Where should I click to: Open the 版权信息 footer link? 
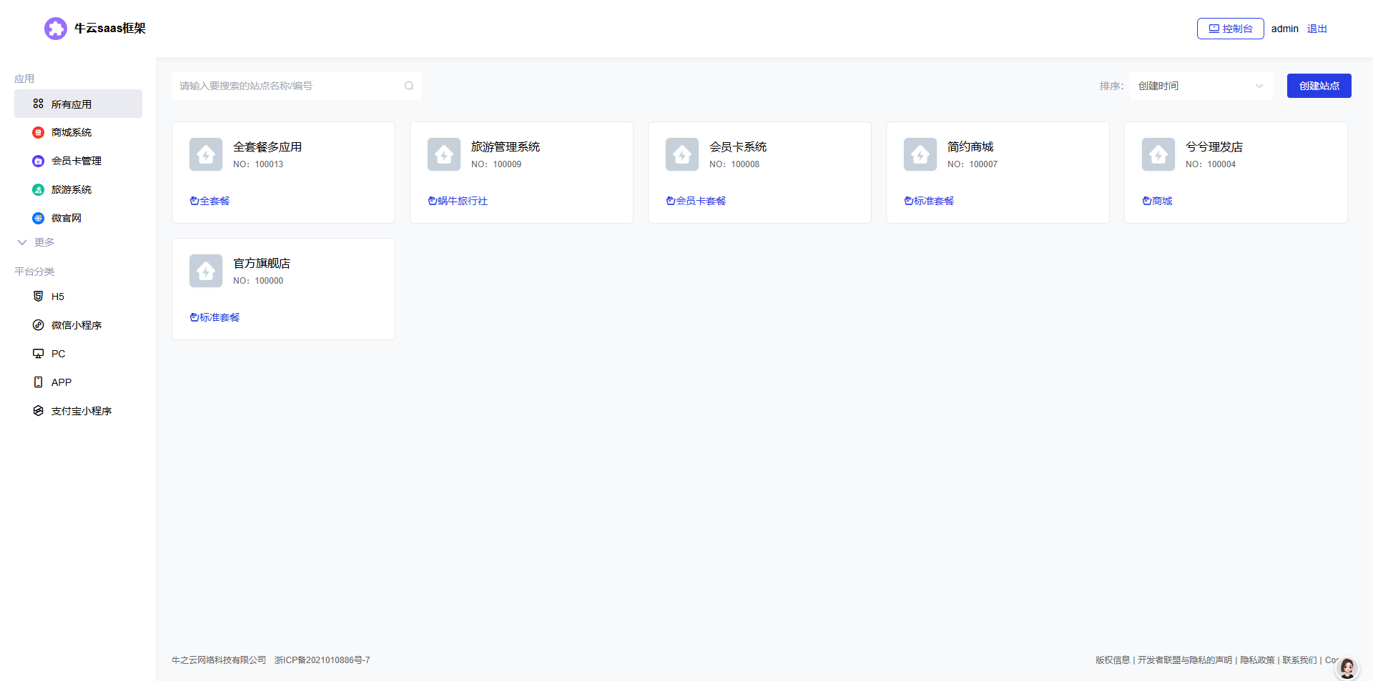[x=1113, y=660]
